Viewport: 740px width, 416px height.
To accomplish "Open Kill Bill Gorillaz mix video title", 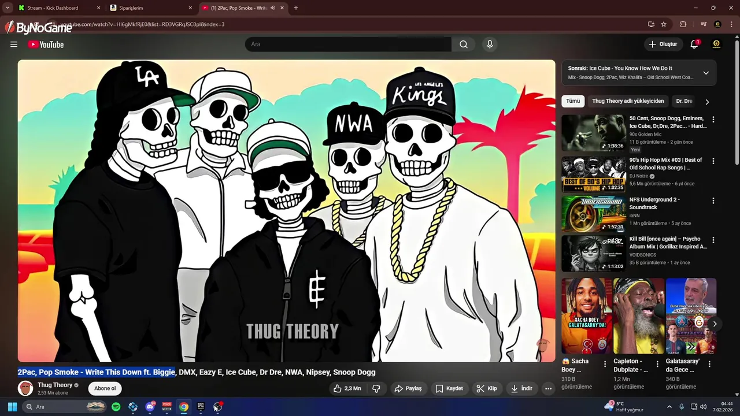I will pyautogui.click(x=668, y=243).
